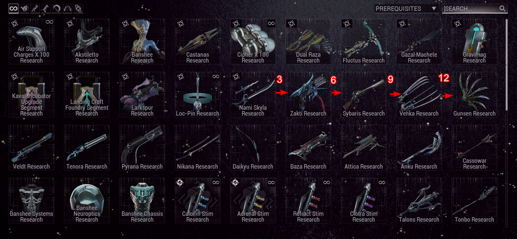
Task: Filter by primary weapon rifle icon
Action: click(x=35, y=8)
